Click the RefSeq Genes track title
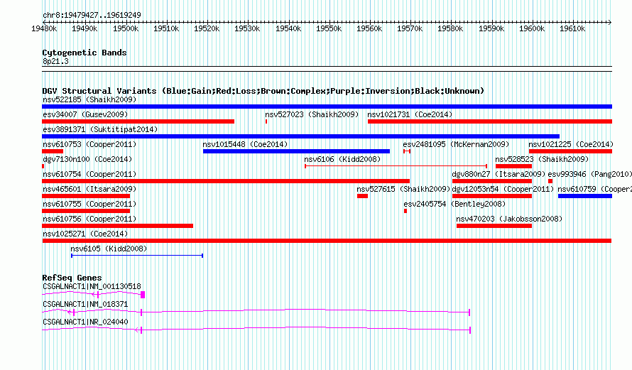 tap(72, 278)
